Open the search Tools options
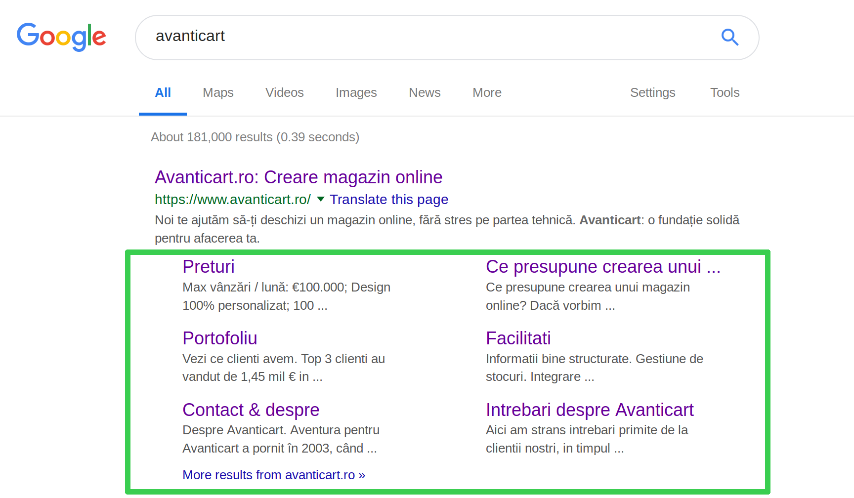The image size is (854, 498). (x=725, y=93)
